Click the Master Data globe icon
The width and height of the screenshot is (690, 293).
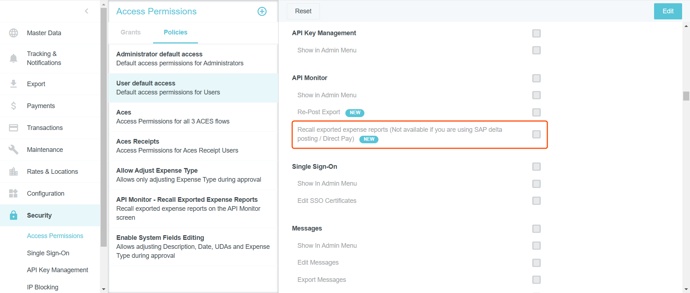13,33
